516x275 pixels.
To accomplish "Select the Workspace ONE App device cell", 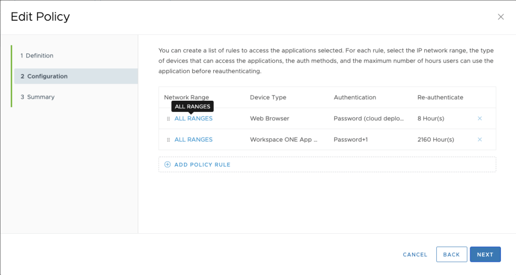I will [284, 140].
